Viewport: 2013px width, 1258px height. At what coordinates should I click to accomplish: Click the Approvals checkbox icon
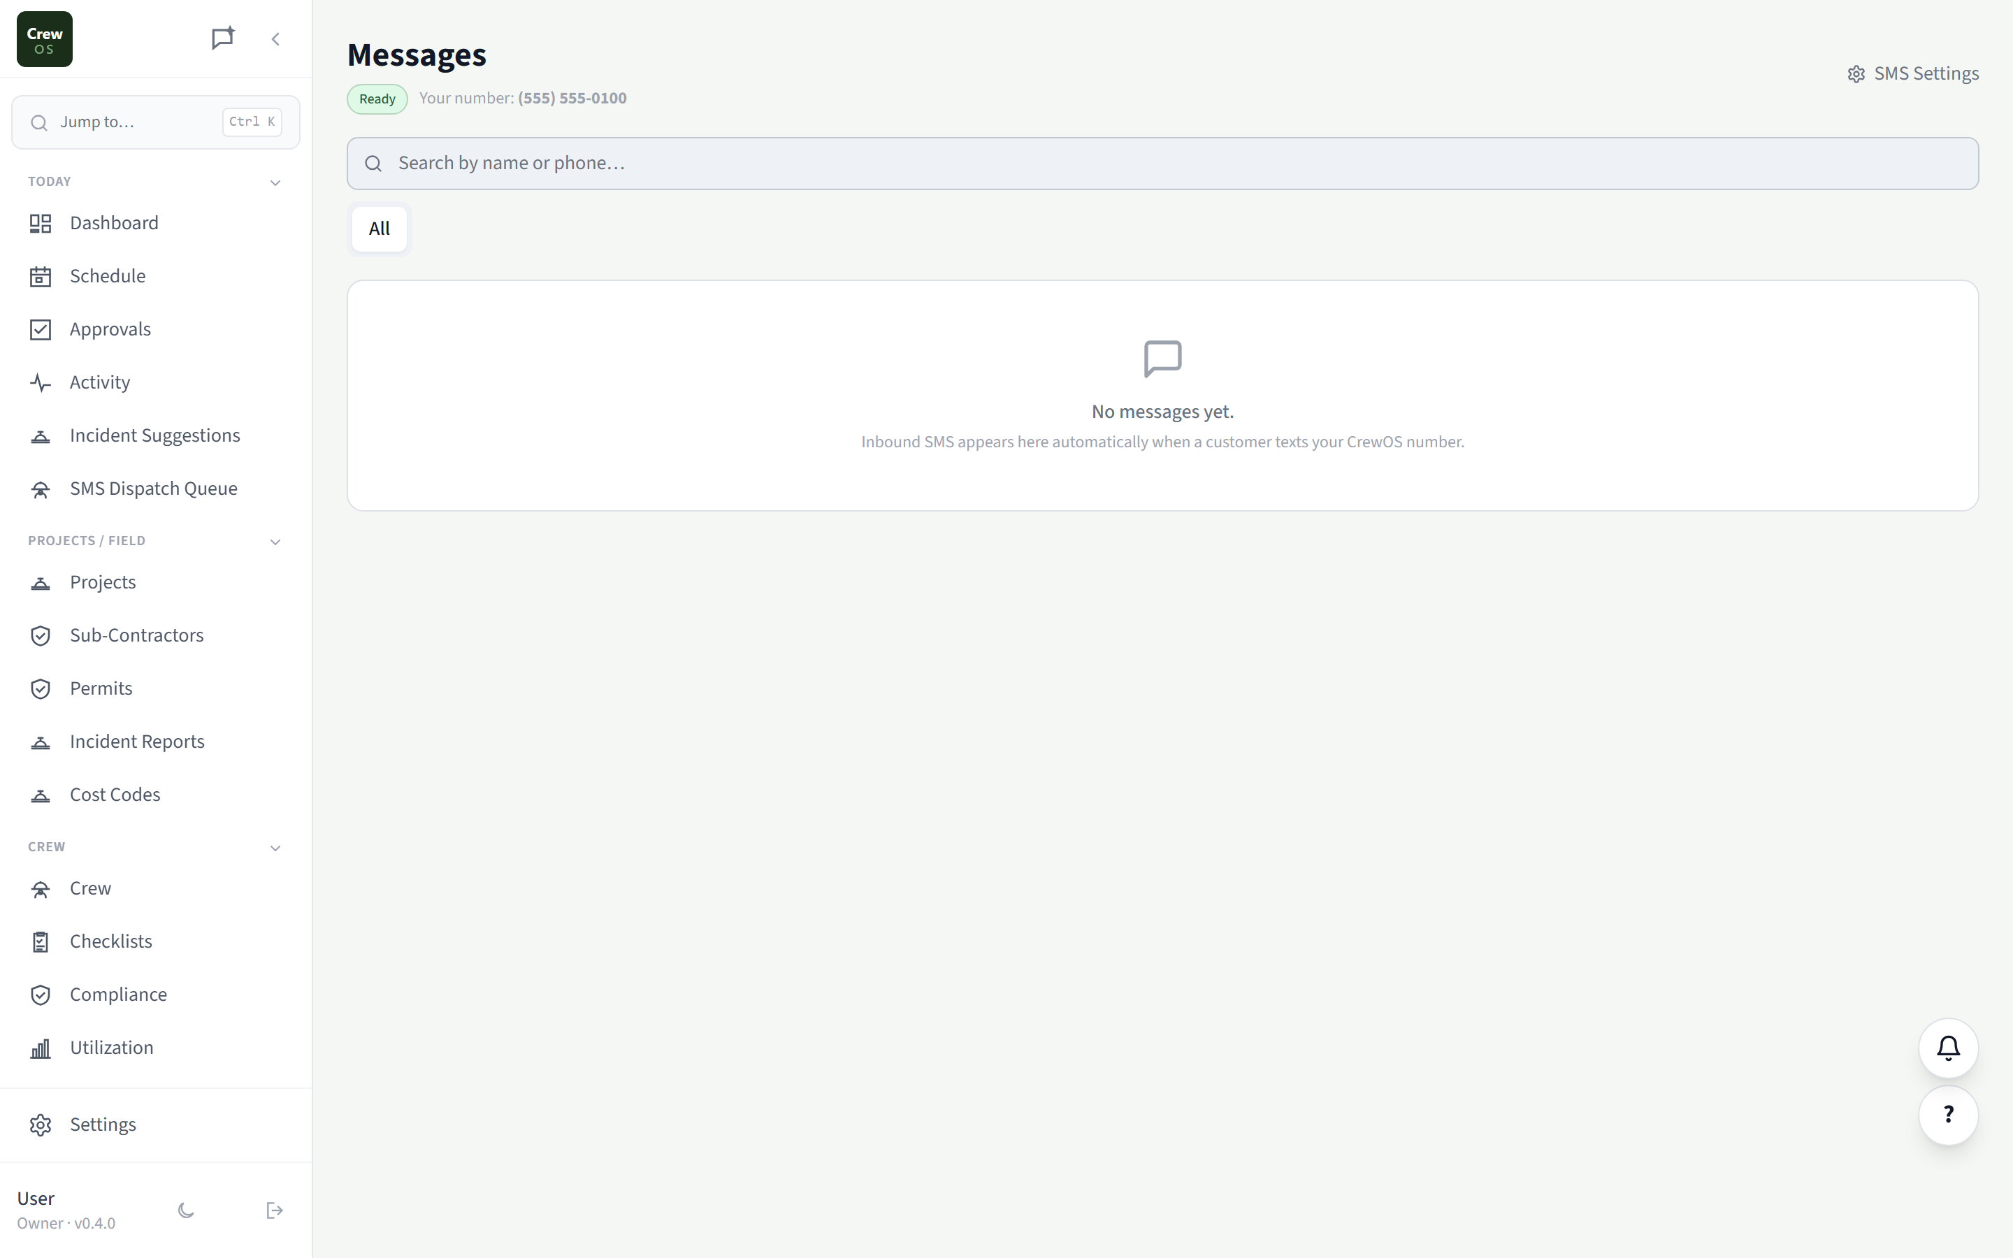click(41, 329)
